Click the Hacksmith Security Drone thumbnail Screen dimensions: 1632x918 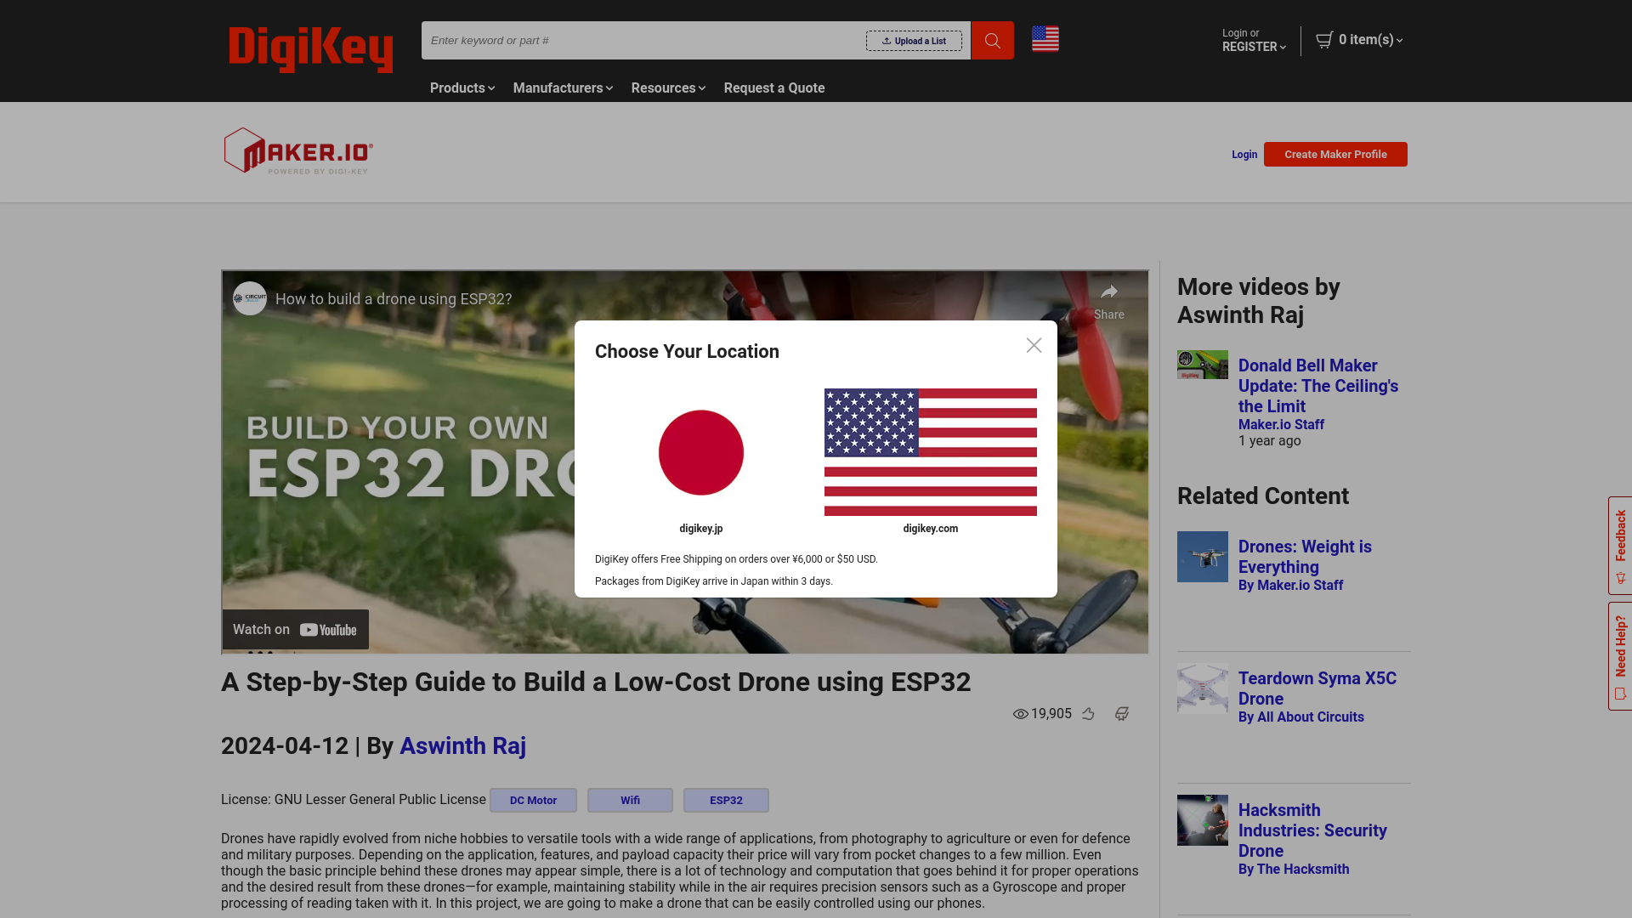click(1203, 820)
